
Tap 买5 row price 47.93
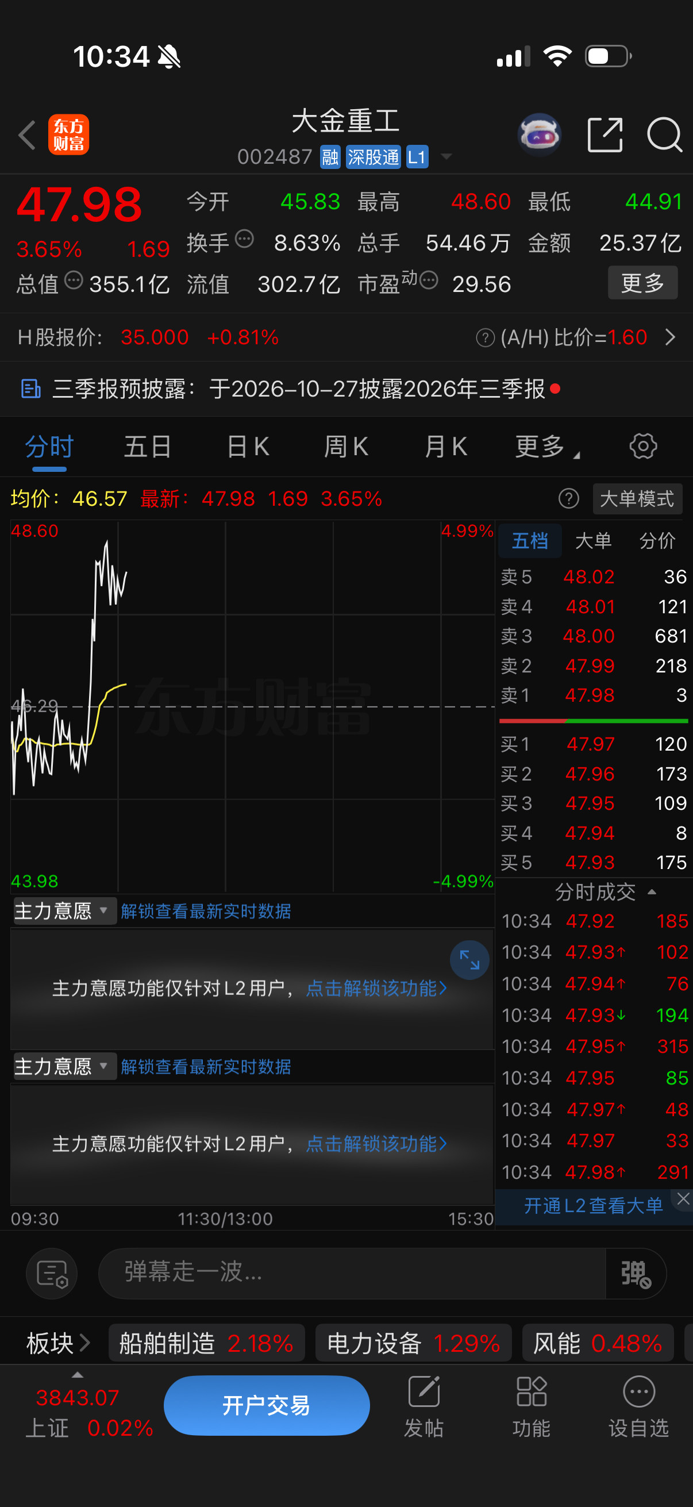click(590, 863)
